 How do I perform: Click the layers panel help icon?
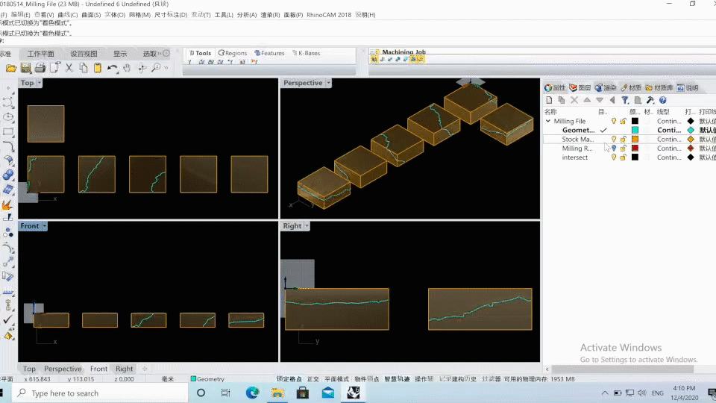(663, 100)
